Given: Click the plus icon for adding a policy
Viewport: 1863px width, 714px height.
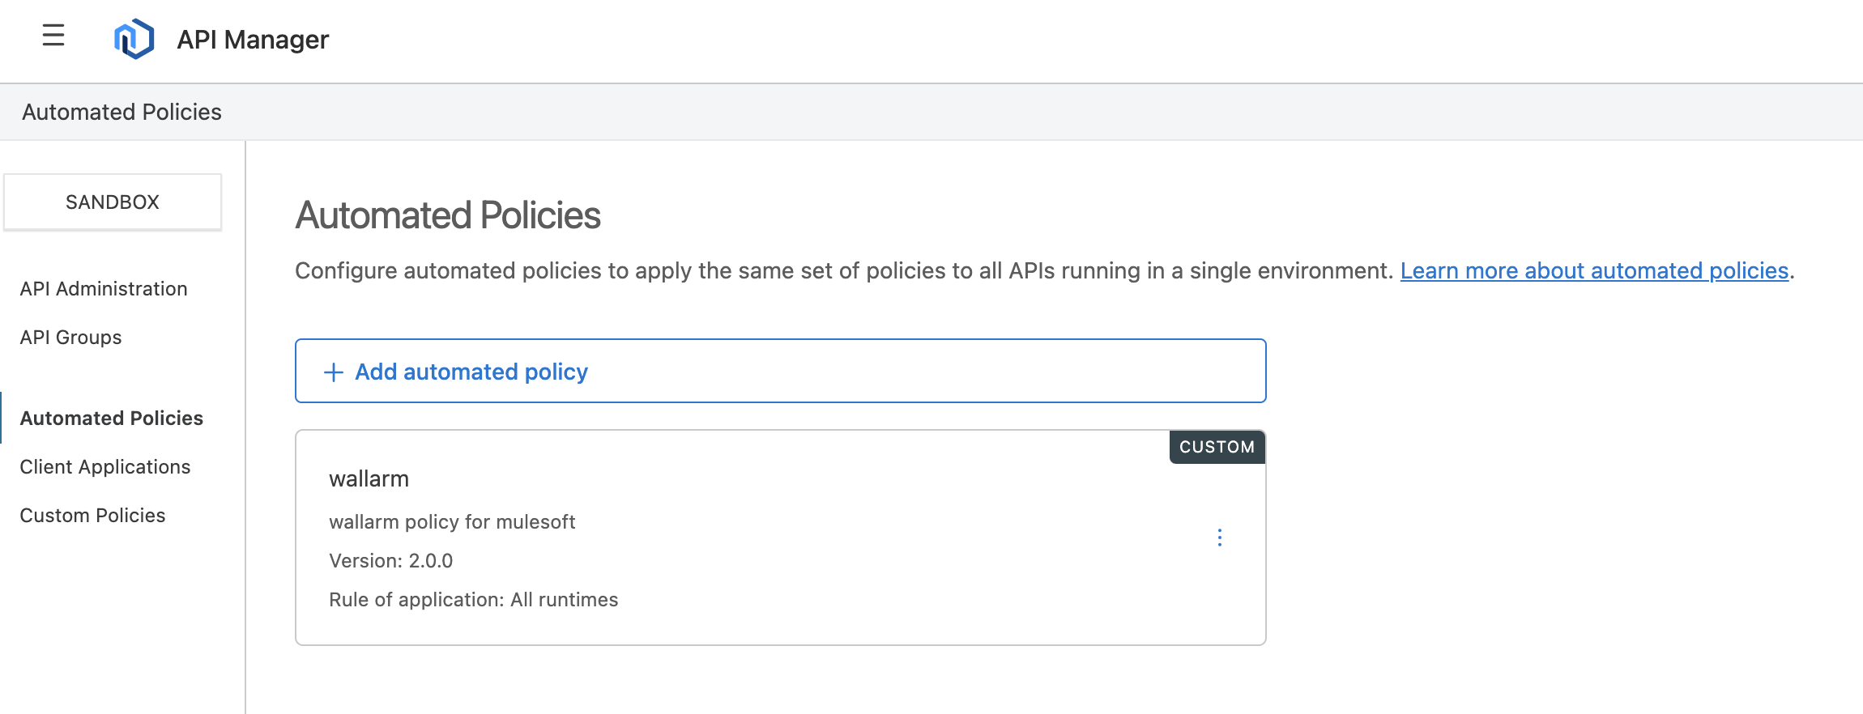Looking at the screenshot, I should 333,372.
